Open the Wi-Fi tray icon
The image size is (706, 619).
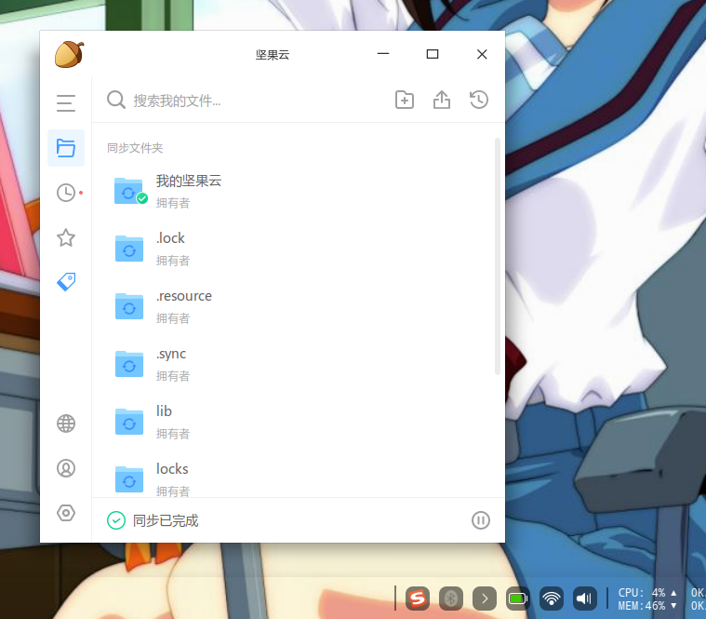(551, 599)
